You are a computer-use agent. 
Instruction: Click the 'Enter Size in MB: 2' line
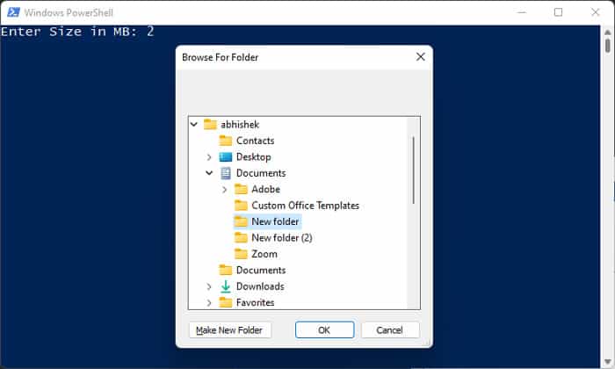(77, 32)
